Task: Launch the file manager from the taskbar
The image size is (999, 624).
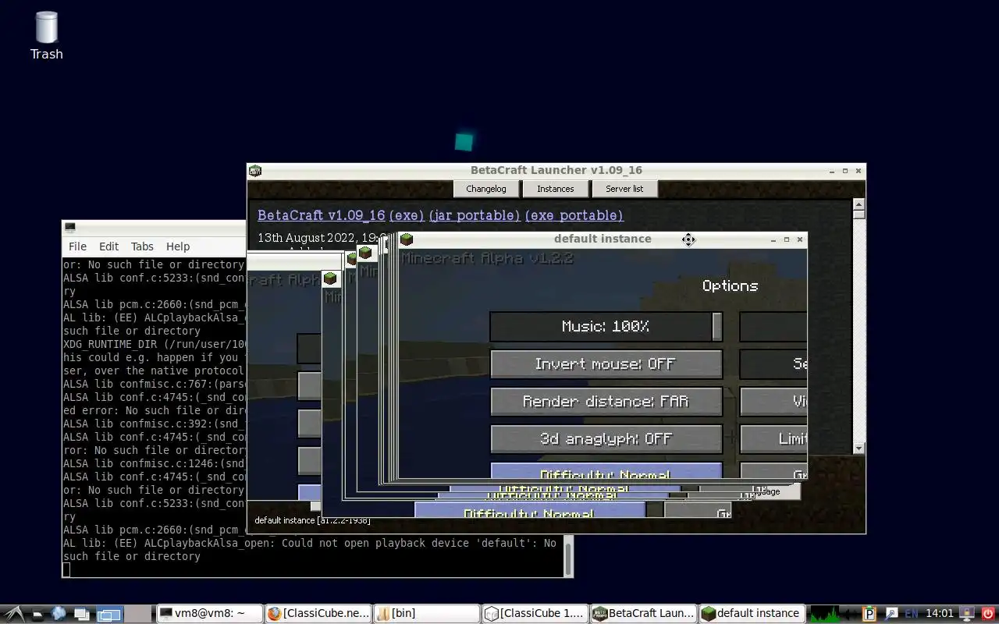Action: click(37, 614)
